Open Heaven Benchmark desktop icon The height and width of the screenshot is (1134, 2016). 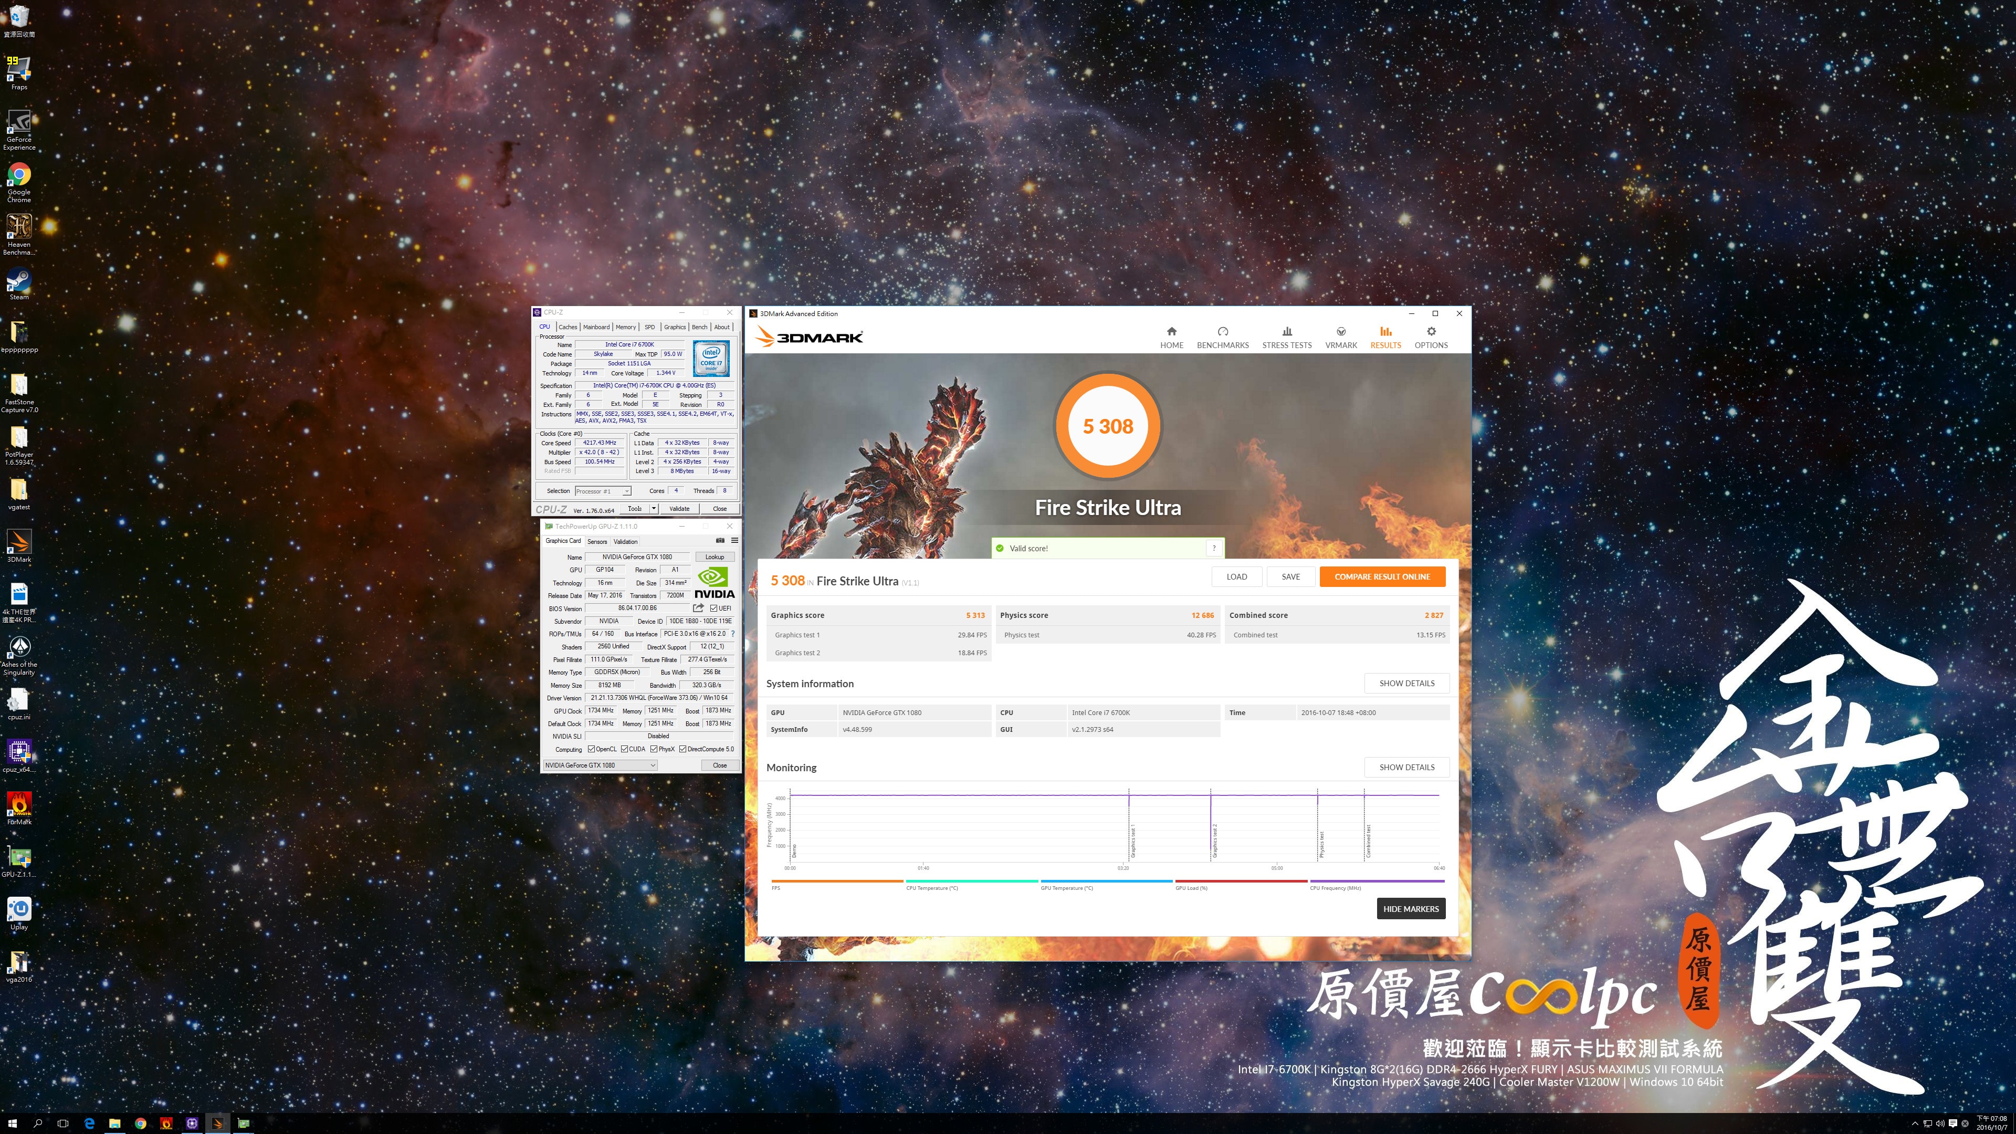click(x=19, y=235)
